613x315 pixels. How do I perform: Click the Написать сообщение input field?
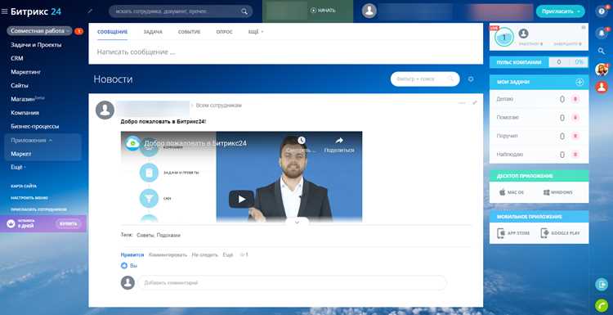click(x=286, y=52)
